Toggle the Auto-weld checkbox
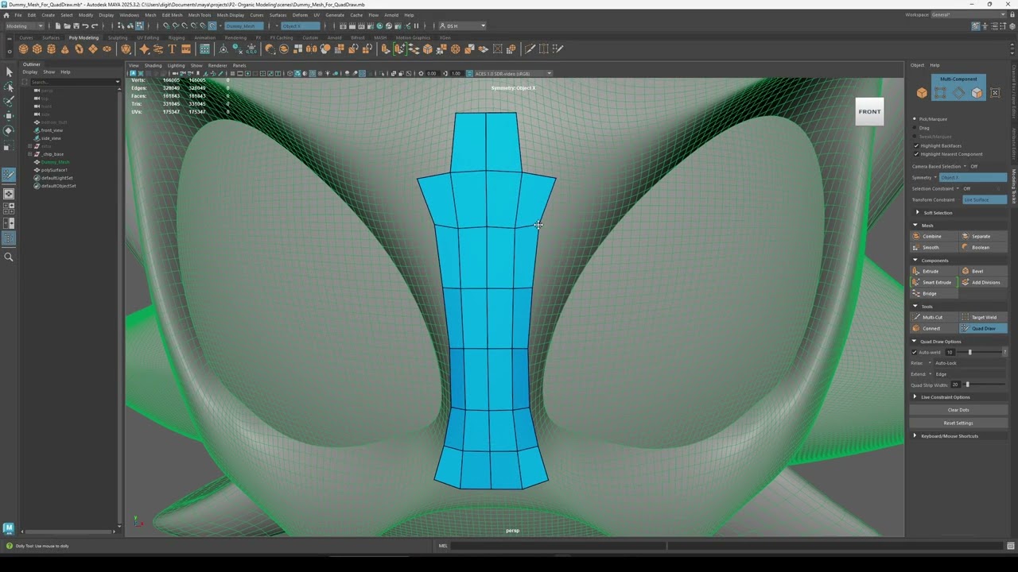 pos(915,352)
